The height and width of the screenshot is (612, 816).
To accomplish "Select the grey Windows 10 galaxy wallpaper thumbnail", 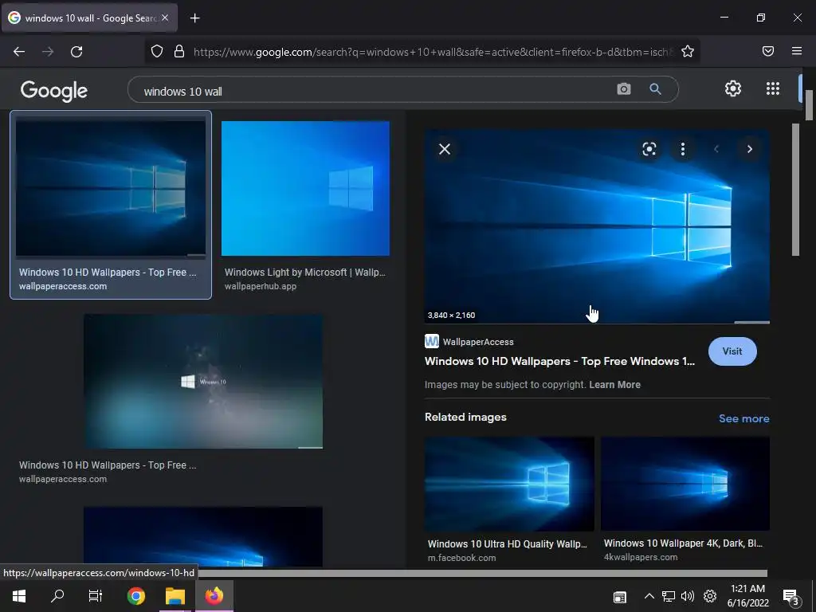I will 203,381.
